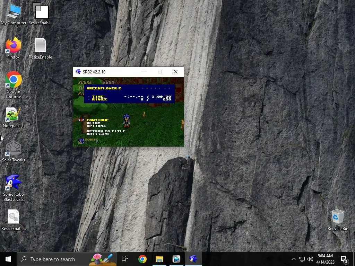Select the ResizeEnable text document icon
Screen dimensions: 355x266
pyautogui.click(x=40, y=48)
